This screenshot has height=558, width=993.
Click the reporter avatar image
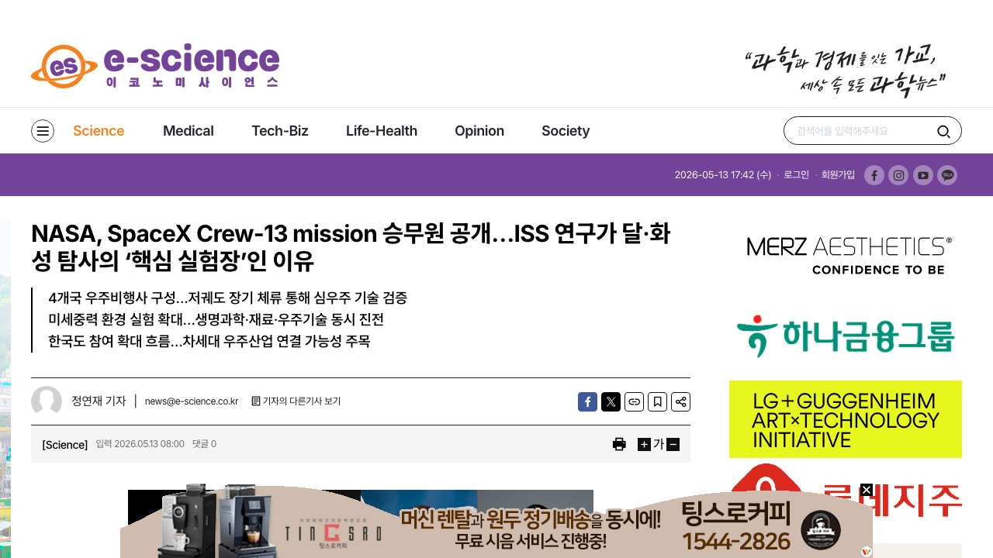coord(47,401)
